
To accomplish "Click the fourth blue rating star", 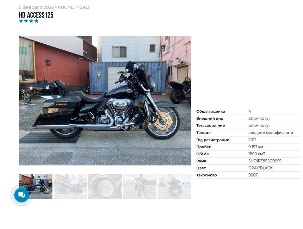I will (x=36, y=21).
